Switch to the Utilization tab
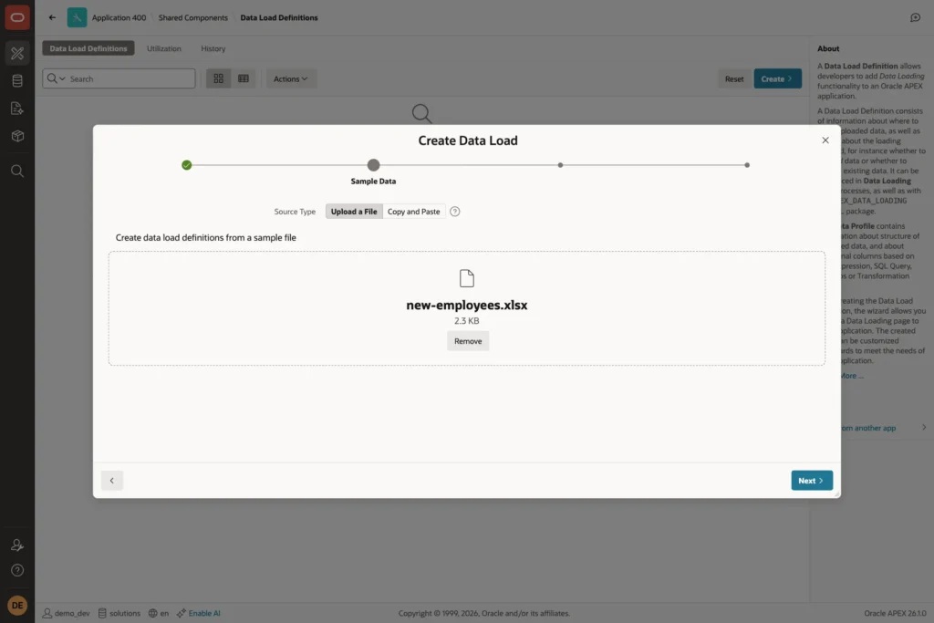The height and width of the screenshot is (623, 934). point(164,48)
